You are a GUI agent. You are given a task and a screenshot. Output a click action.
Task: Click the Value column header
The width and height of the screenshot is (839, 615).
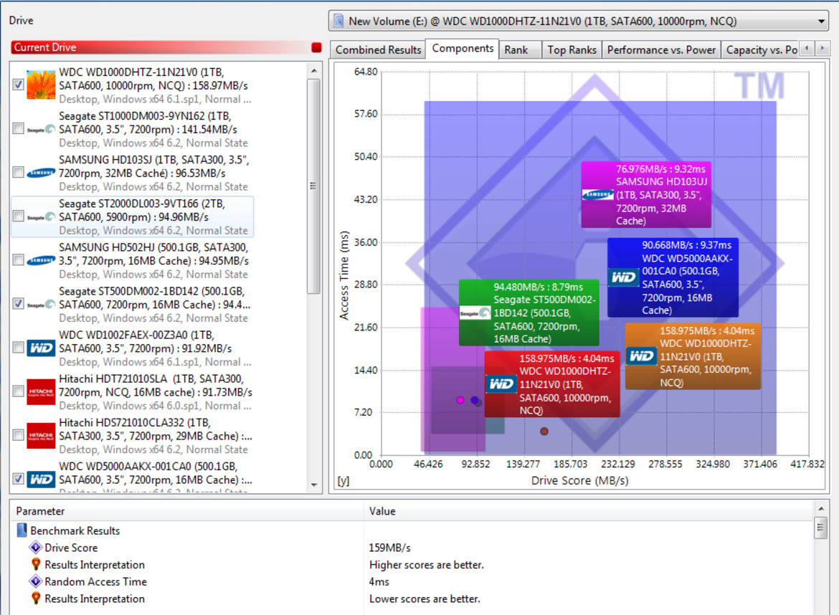588,511
